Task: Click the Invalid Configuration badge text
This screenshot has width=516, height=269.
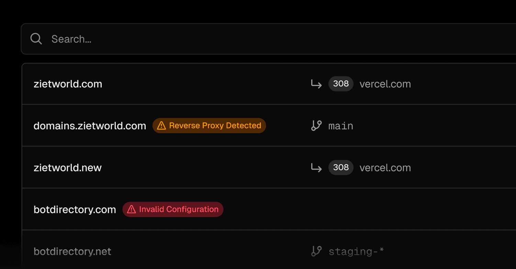Action: [179, 209]
